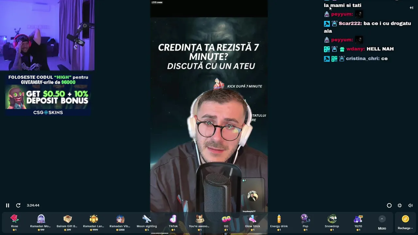Click the la mami si tati message
This screenshot has width=418, height=235.
click(343, 5)
